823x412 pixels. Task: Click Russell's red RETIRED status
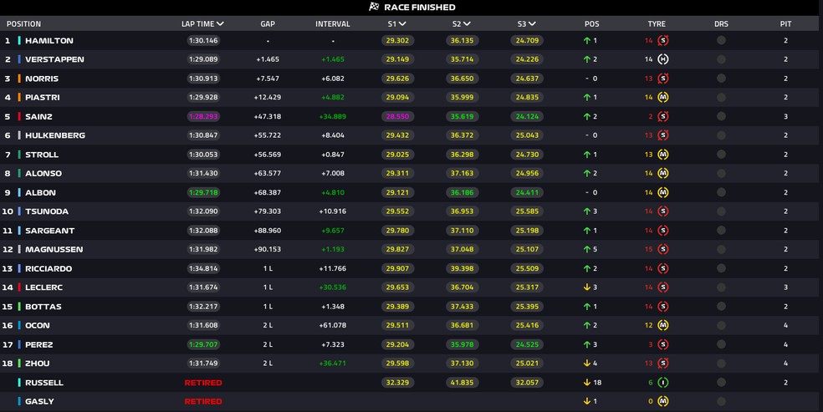[x=203, y=383]
